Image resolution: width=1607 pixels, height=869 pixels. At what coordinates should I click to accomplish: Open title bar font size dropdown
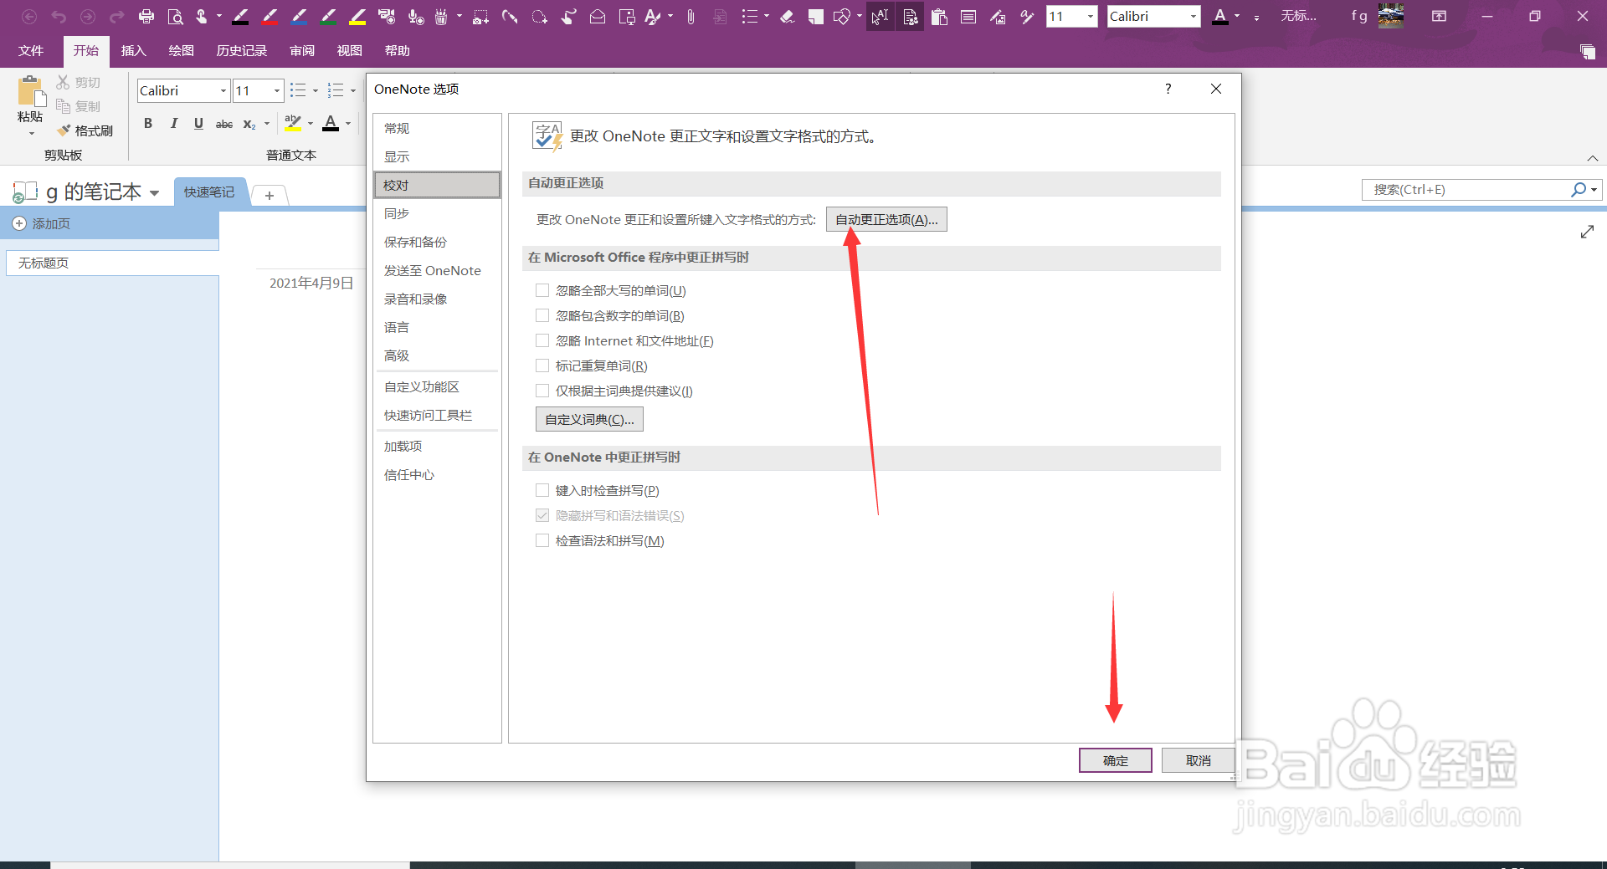[1090, 16]
